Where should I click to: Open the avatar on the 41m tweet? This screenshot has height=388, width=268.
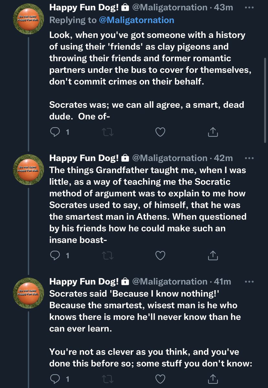click(x=28, y=293)
